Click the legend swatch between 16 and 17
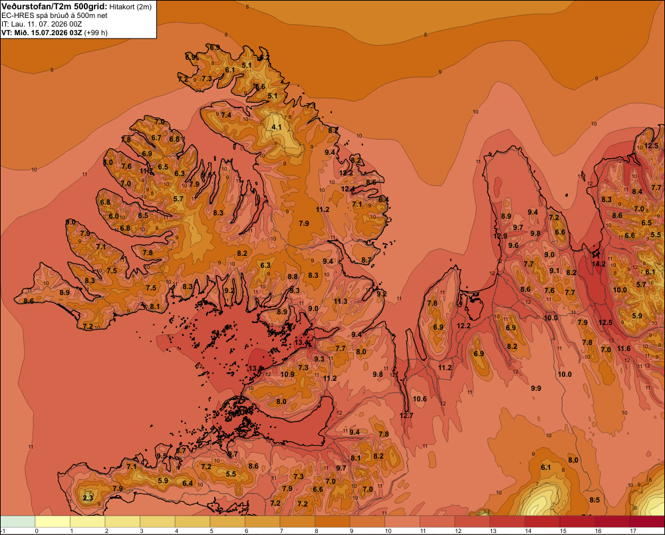 pyautogui.click(x=612, y=521)
